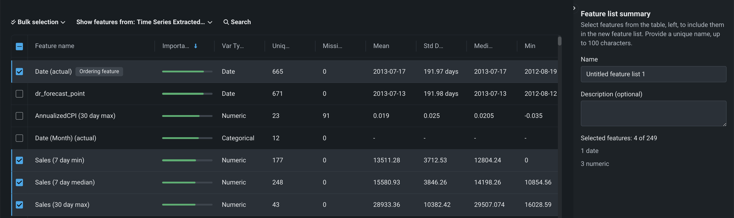Click the Search magnifier icon
734x218 pixels.
point(226,22)
